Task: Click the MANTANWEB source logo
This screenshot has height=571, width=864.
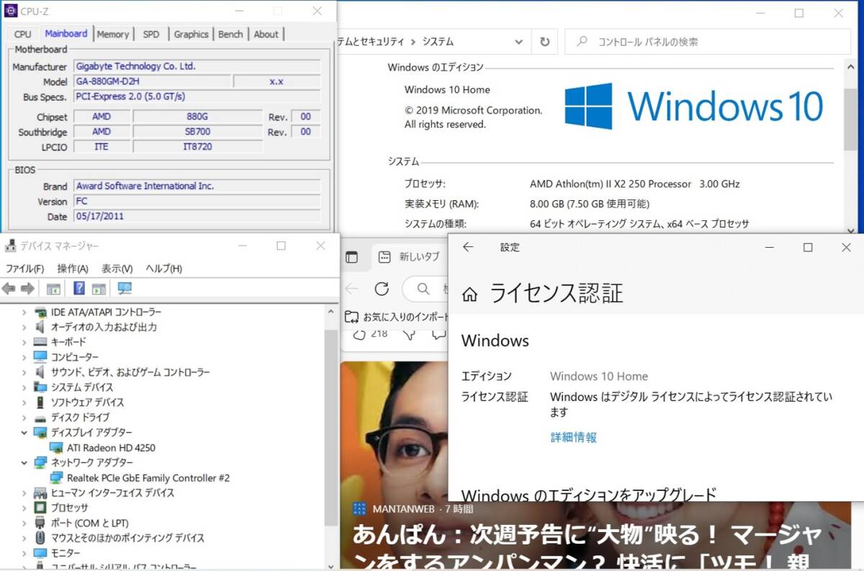Action: tap(359, 509)
